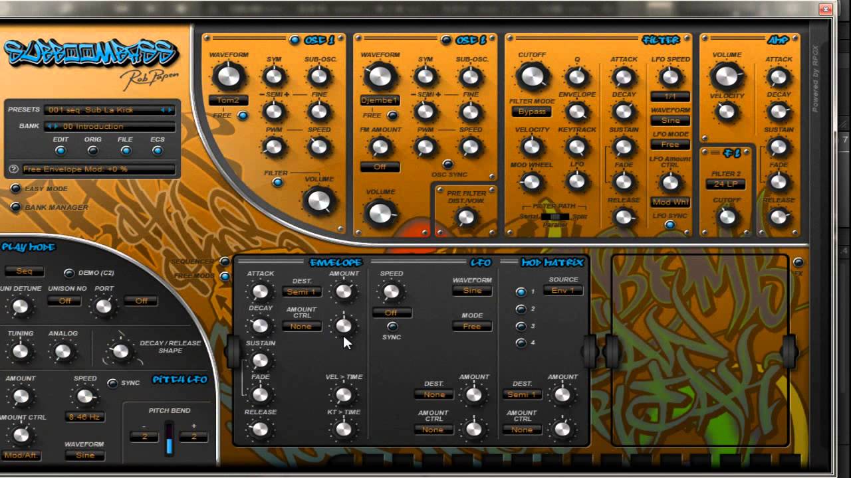The width and height of the screenshot is (851, 478).
Task: Select next bank with right bank arrow
Action: (56, 126)
